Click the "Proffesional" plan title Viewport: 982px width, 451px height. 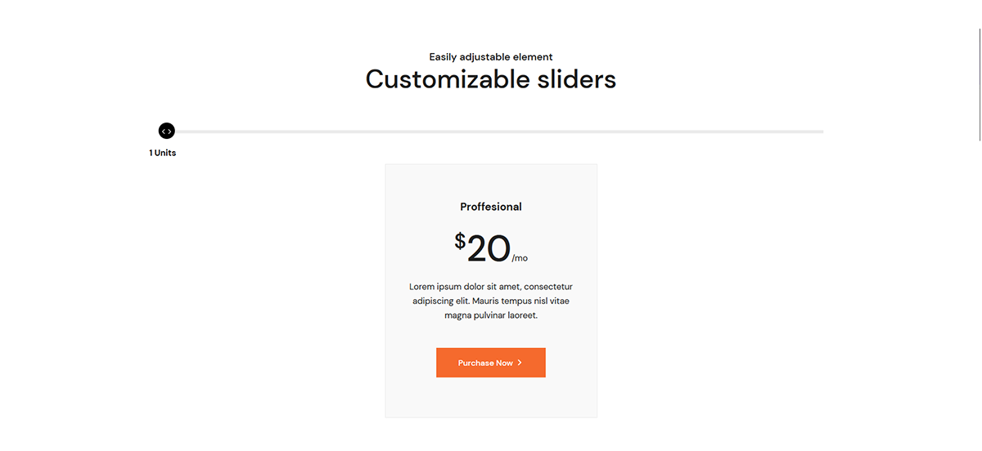tap(490, 207)
